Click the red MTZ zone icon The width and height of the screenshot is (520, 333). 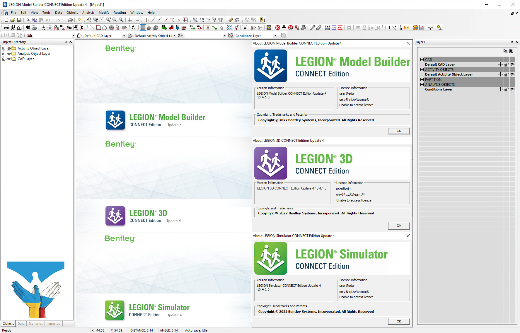340,28
